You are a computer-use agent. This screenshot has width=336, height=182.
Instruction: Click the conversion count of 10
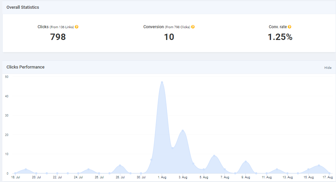pos(169,37)
